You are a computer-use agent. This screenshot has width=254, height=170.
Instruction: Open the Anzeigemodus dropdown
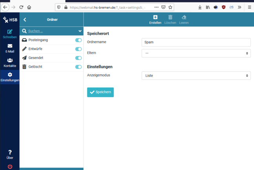(x=196, y=75)
